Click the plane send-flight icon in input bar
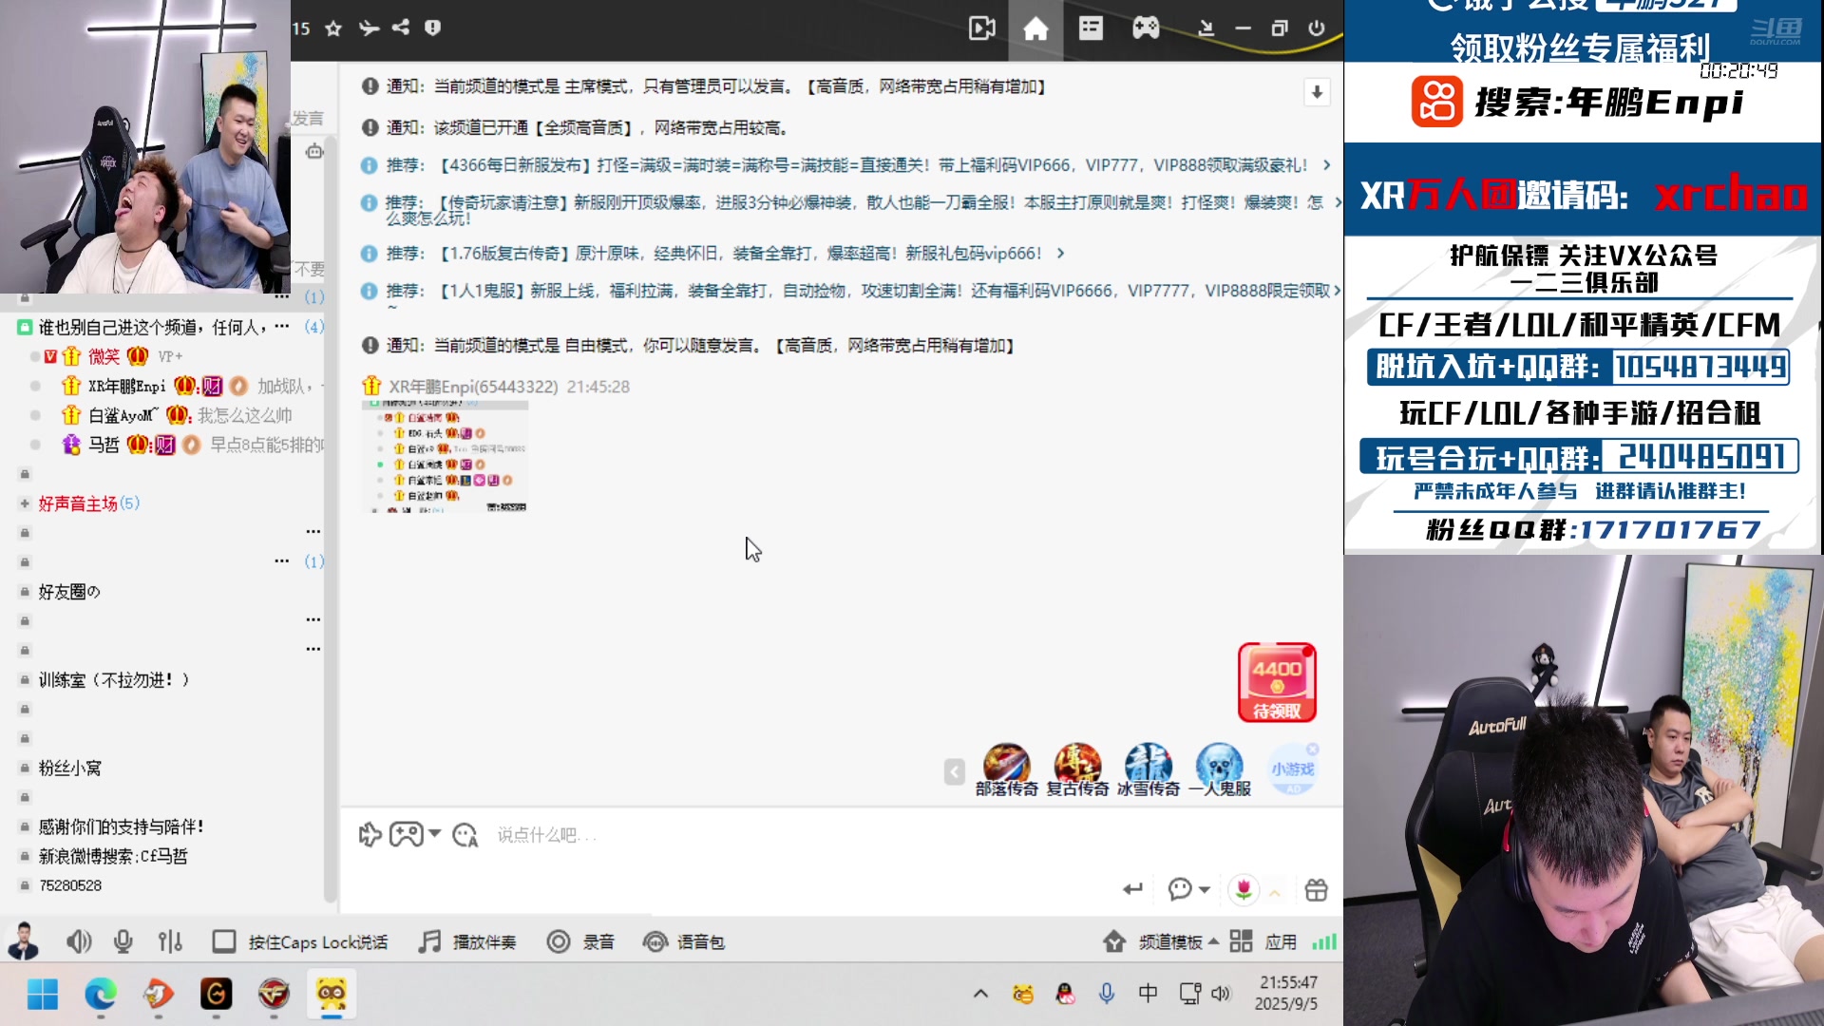The image size is (1824, 1026). pos(370,835)
